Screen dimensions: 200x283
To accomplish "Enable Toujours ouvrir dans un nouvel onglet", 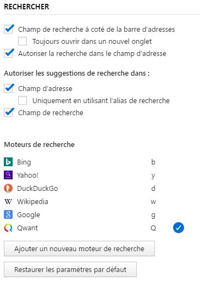I will 23,41.
